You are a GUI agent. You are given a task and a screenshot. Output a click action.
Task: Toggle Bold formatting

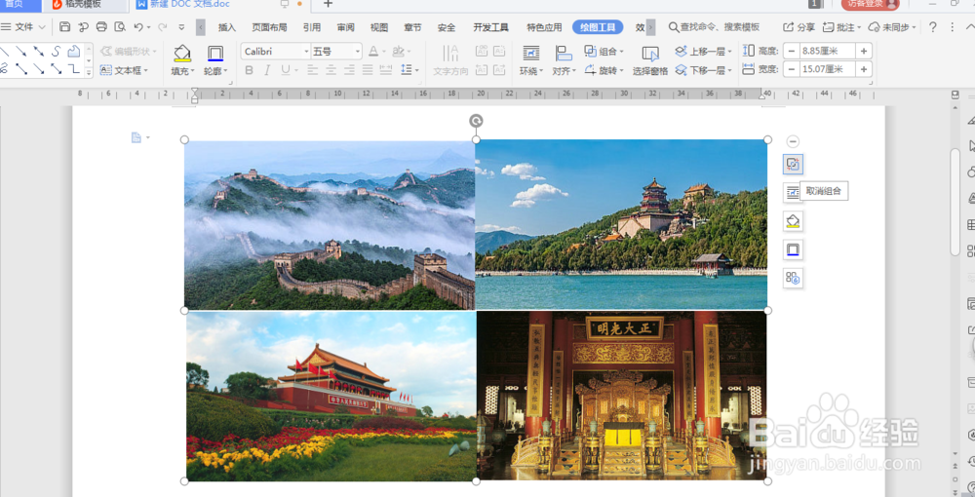(x=250, y=70)
